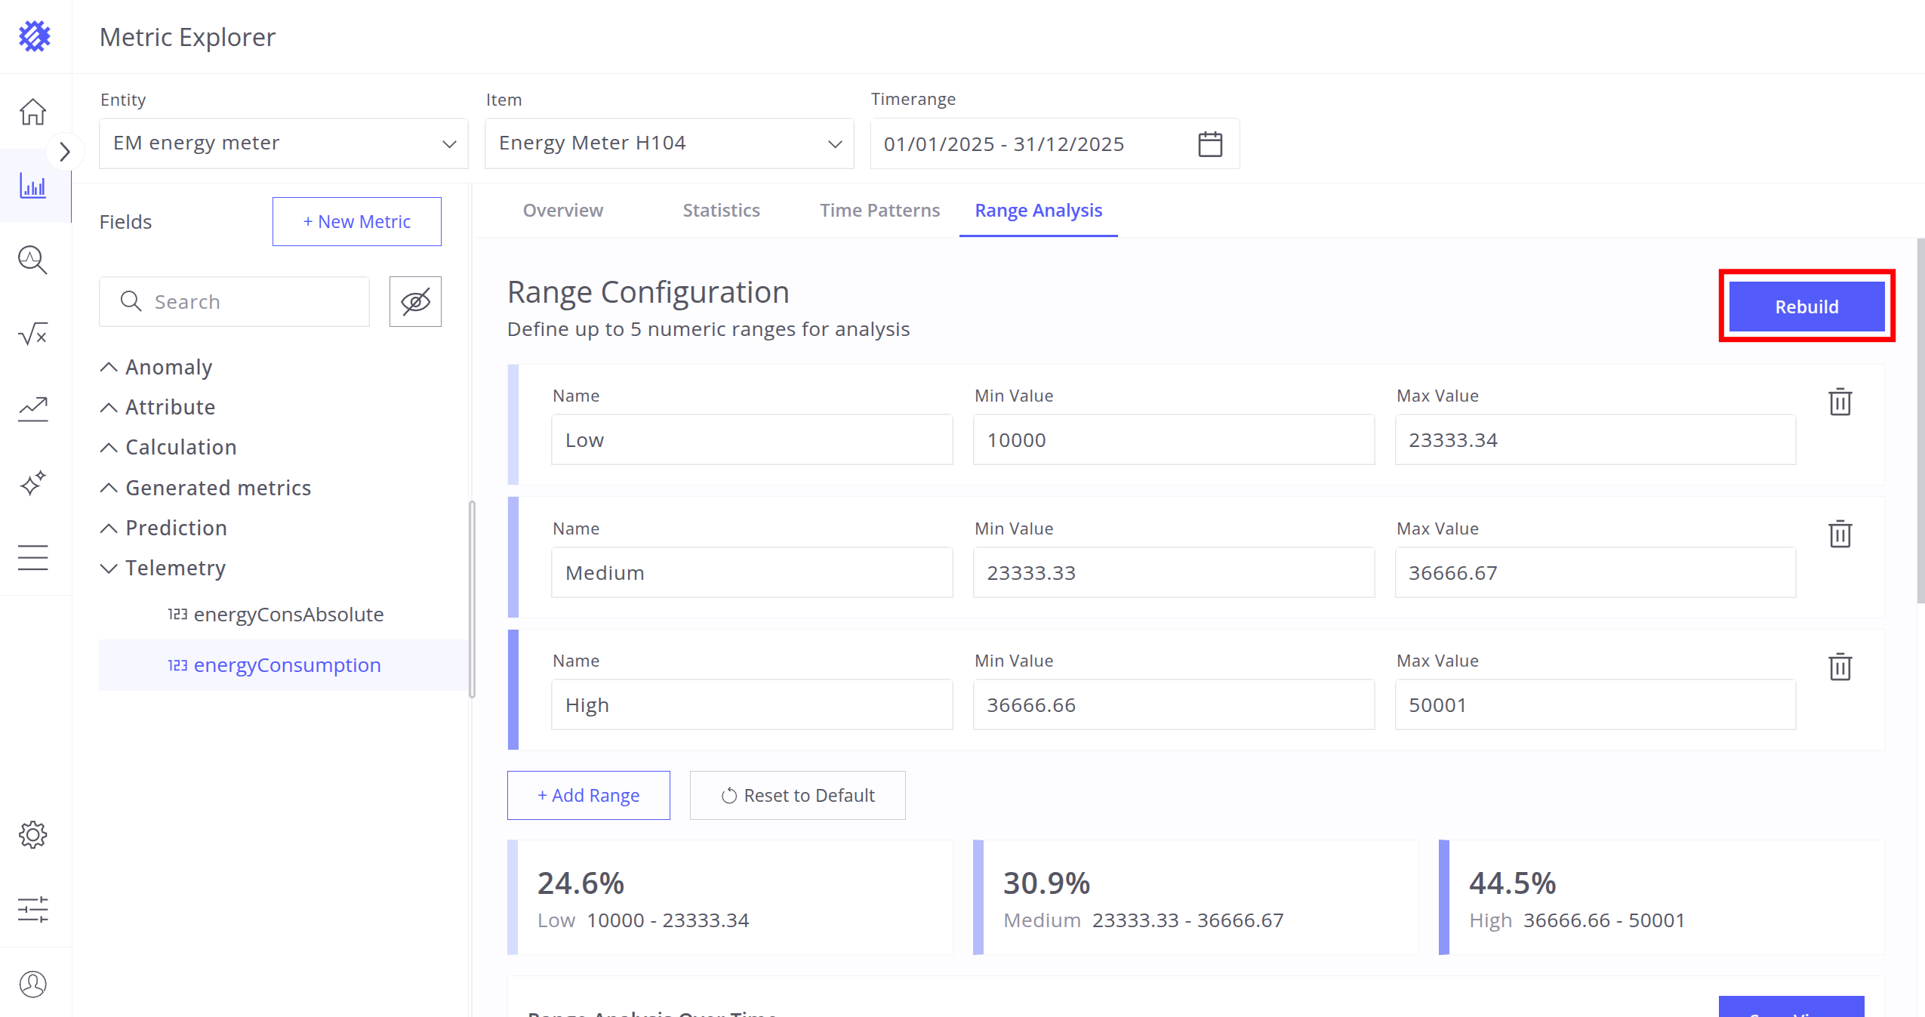Open the AI sparkles icon
Image resolution: width=1925 pixels, height=1017 pixels.
(x=32, y=483)
